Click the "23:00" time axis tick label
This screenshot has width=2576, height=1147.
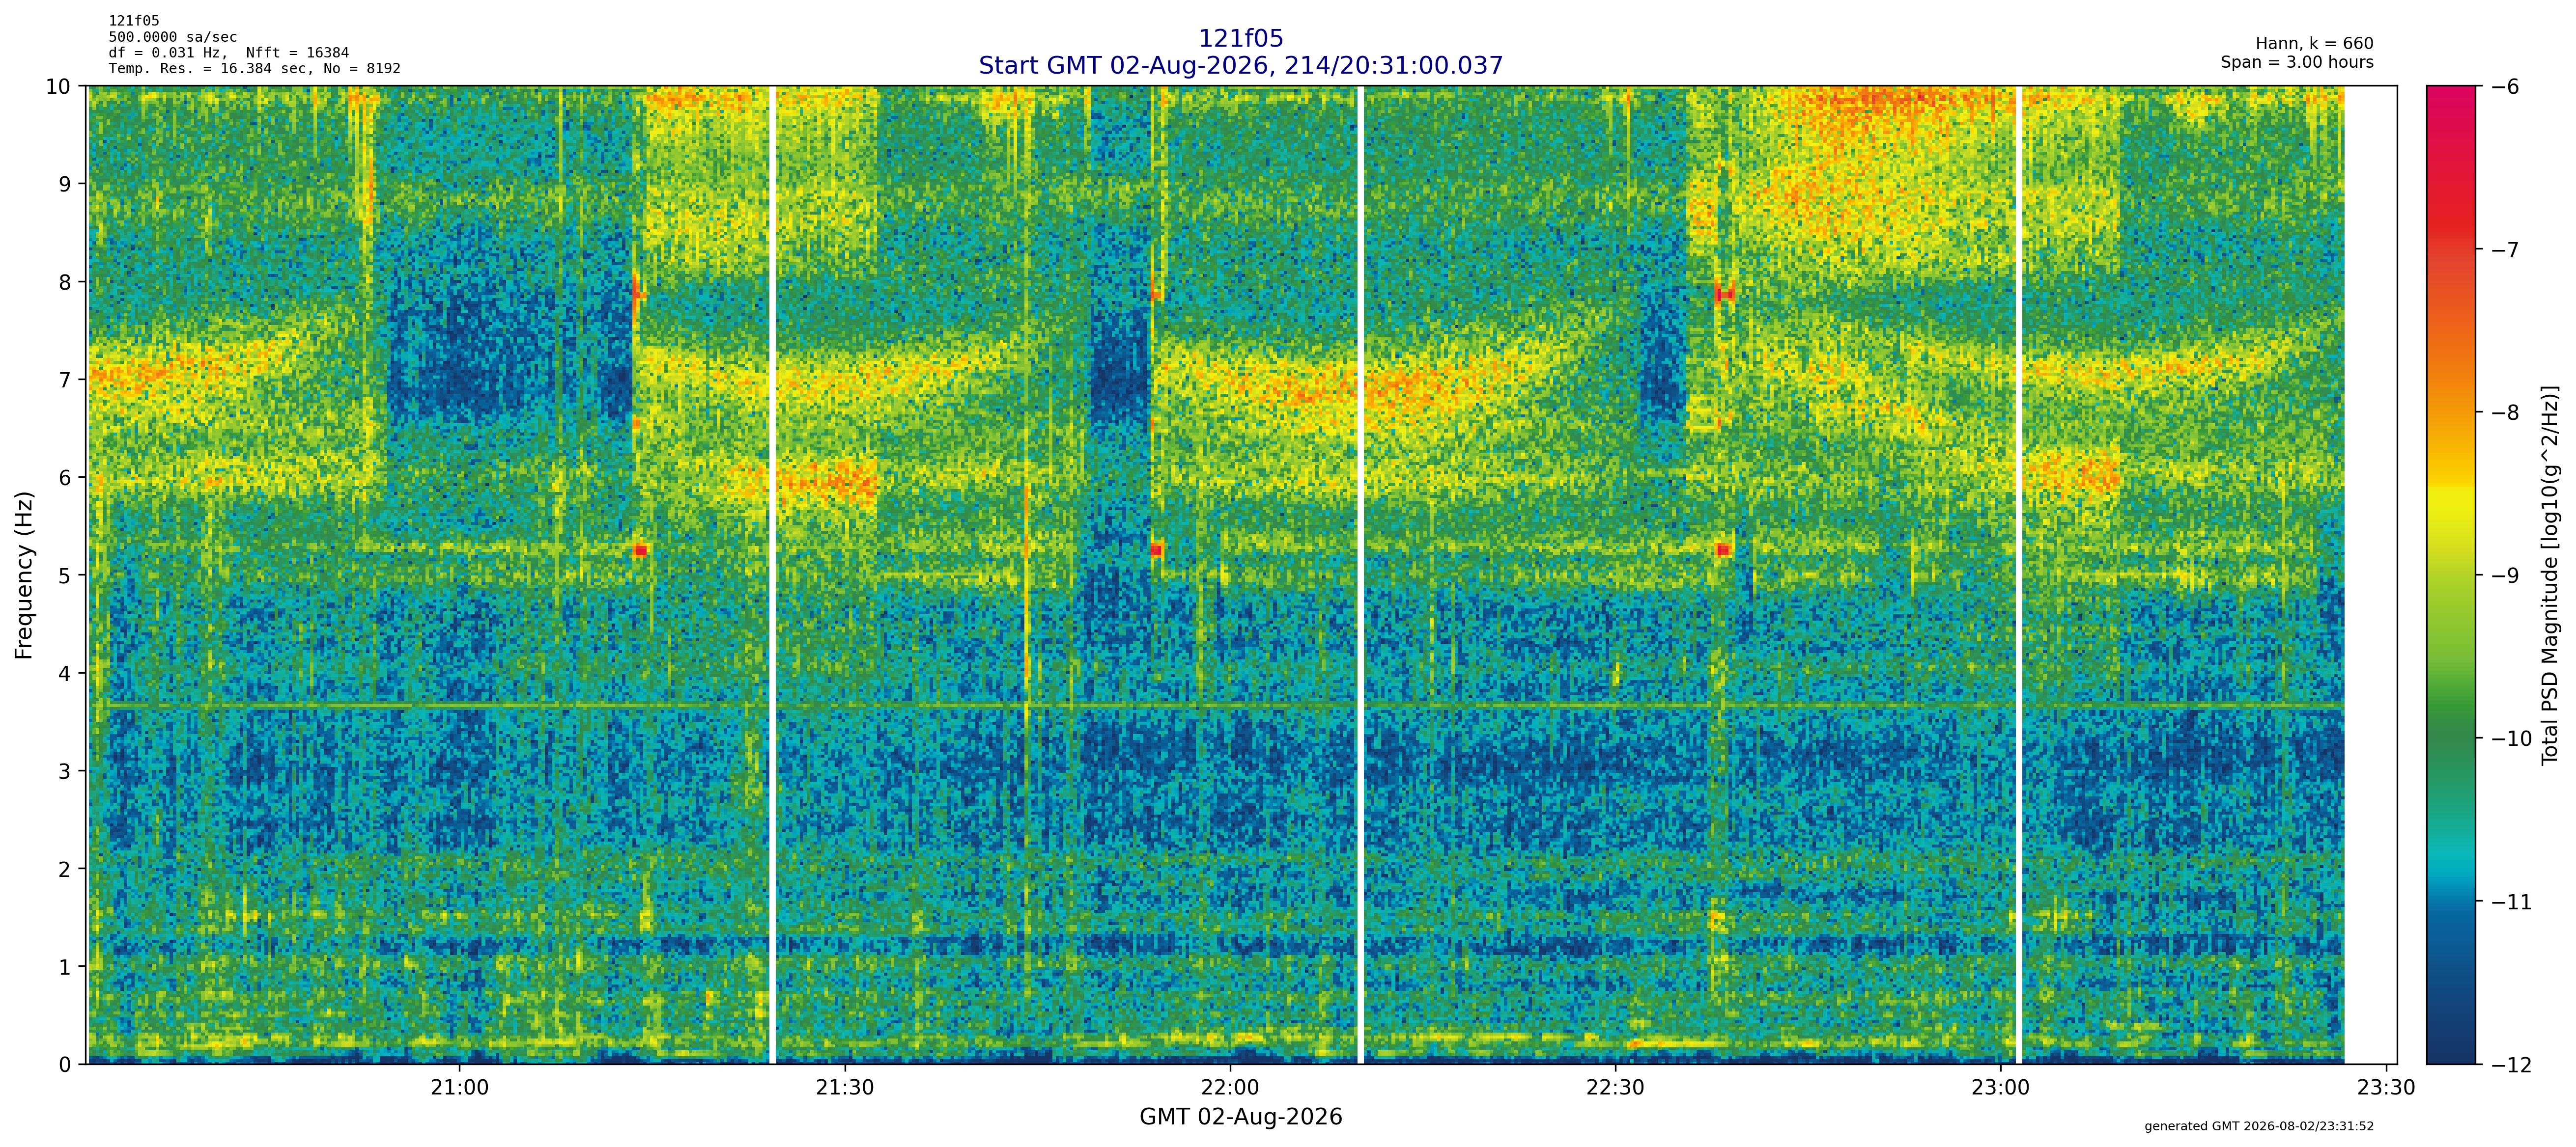click(2001, 1088)
